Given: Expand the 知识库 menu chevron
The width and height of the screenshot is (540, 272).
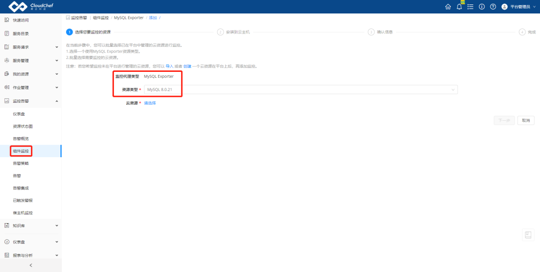Looking at the screenshot, I should [57, 226].
